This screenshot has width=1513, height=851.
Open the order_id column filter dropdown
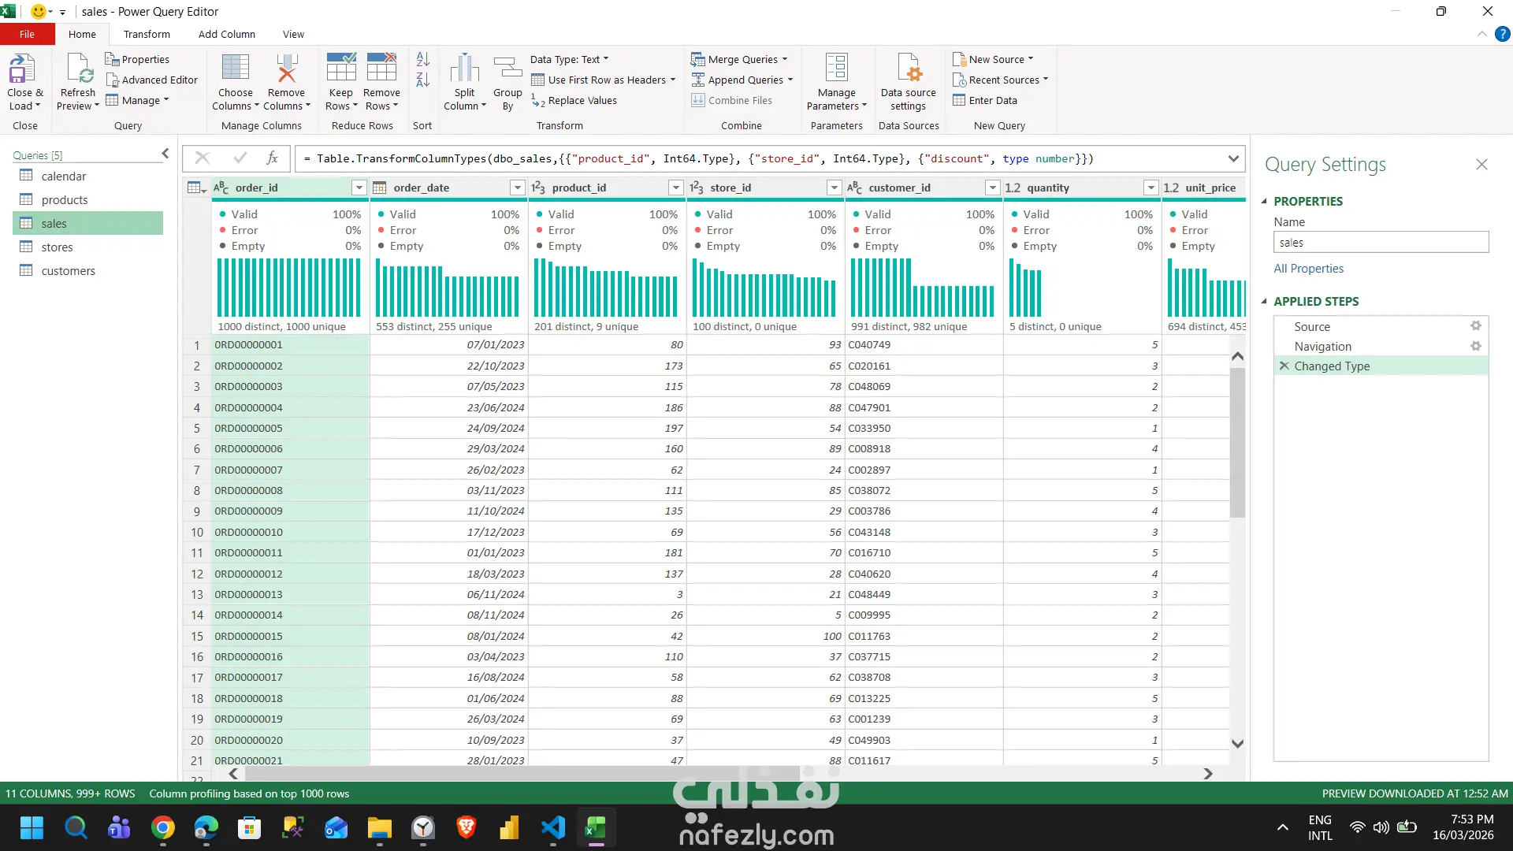[359, 188]
